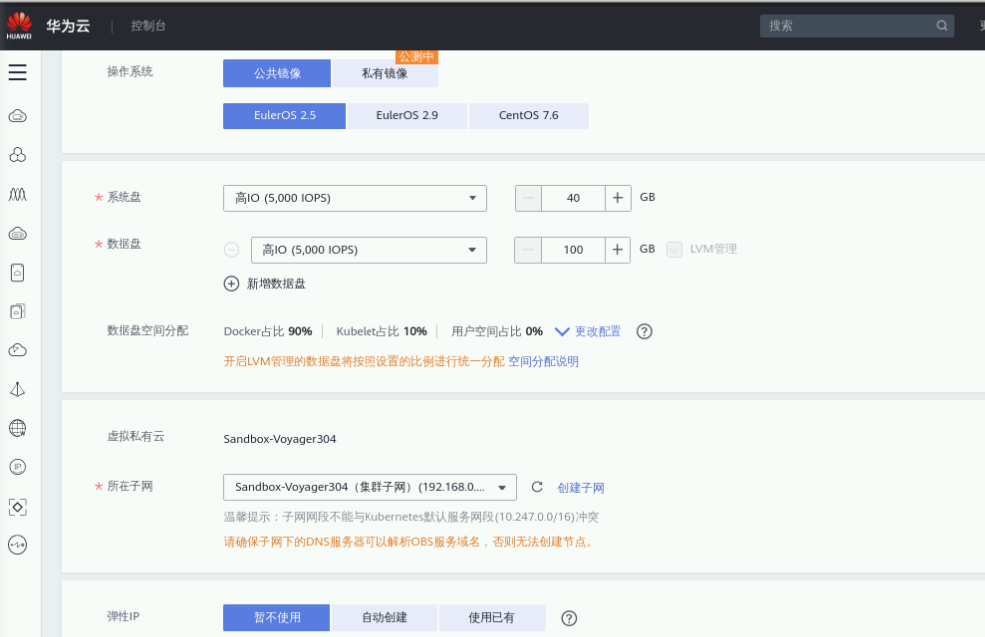Refresh the subnet list
985x637 pixels.
(537, 487)
